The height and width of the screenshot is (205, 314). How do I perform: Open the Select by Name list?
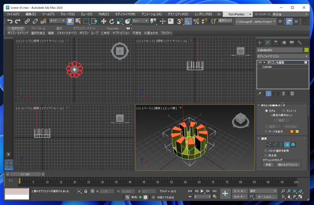78,21
